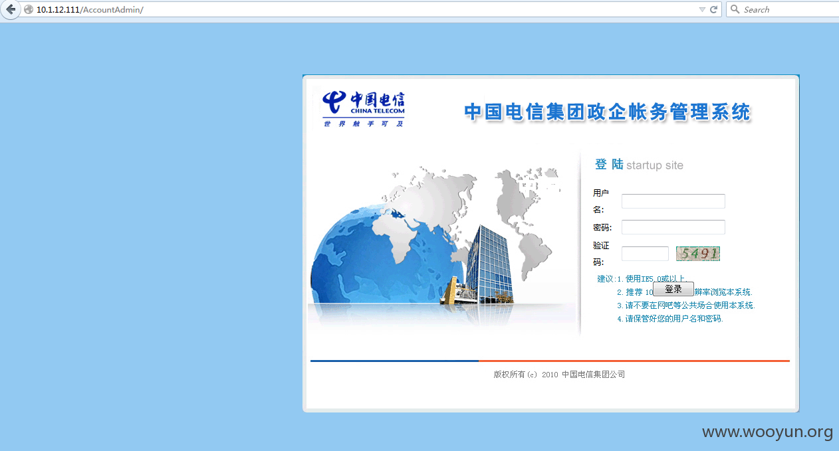Go back with the browser back arrow

pos(10,9)
